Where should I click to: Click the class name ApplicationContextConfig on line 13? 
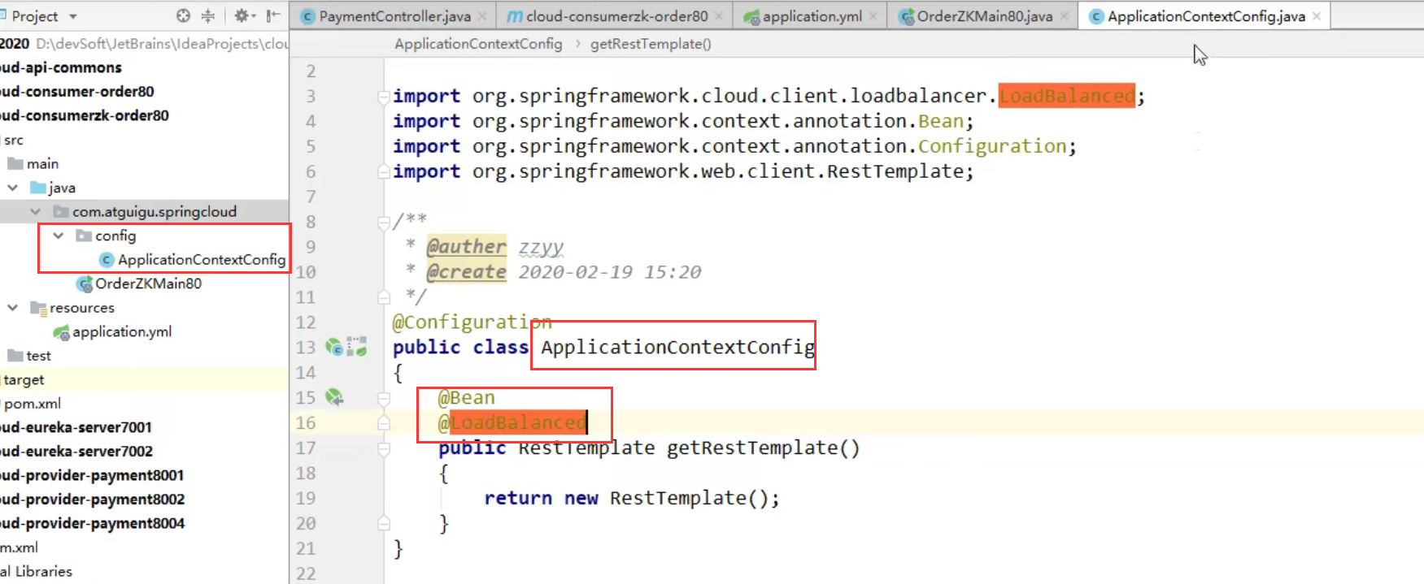coord(677,348)
